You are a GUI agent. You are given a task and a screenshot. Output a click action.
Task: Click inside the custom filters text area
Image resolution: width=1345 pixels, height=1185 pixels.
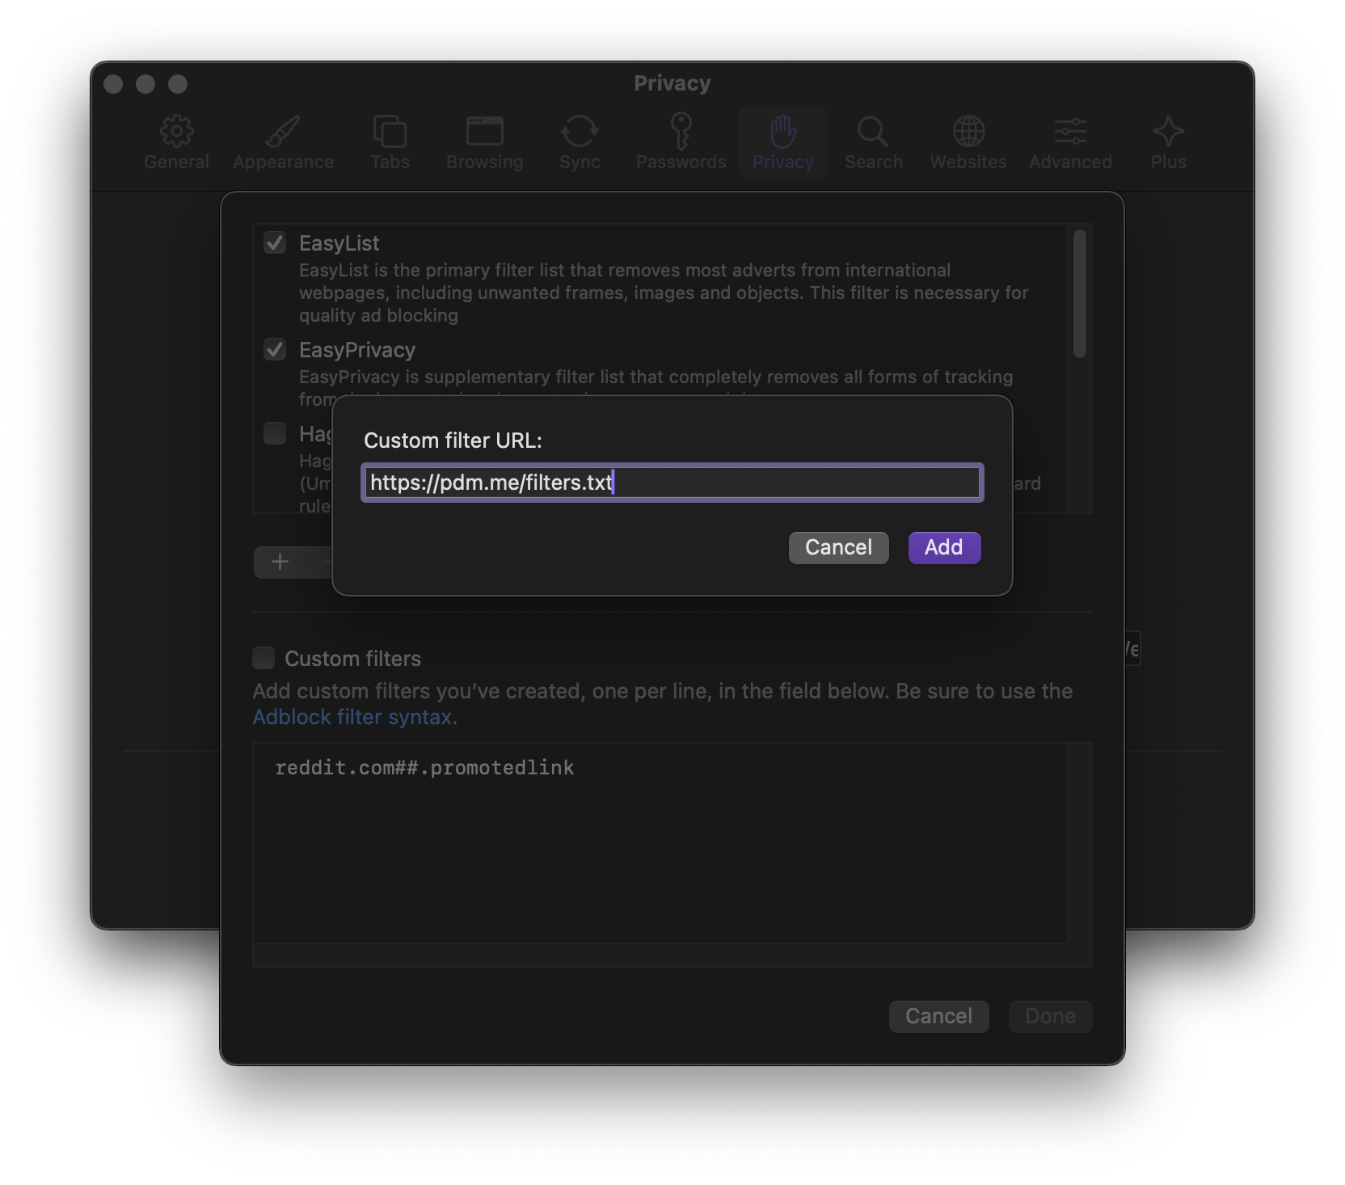click(660, 842)
